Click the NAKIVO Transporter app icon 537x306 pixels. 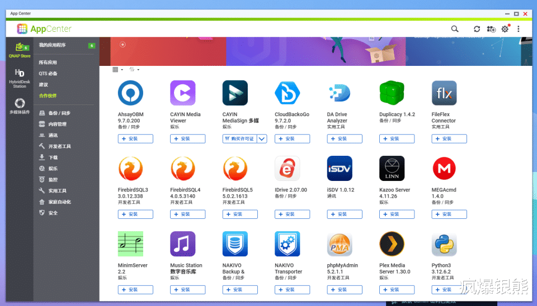coord(288,244)
